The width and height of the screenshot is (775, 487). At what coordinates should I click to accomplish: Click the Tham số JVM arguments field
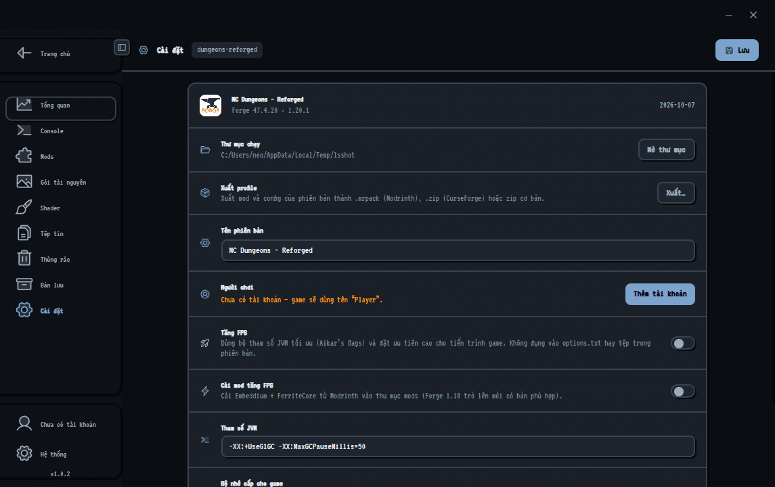coord(458,446)
